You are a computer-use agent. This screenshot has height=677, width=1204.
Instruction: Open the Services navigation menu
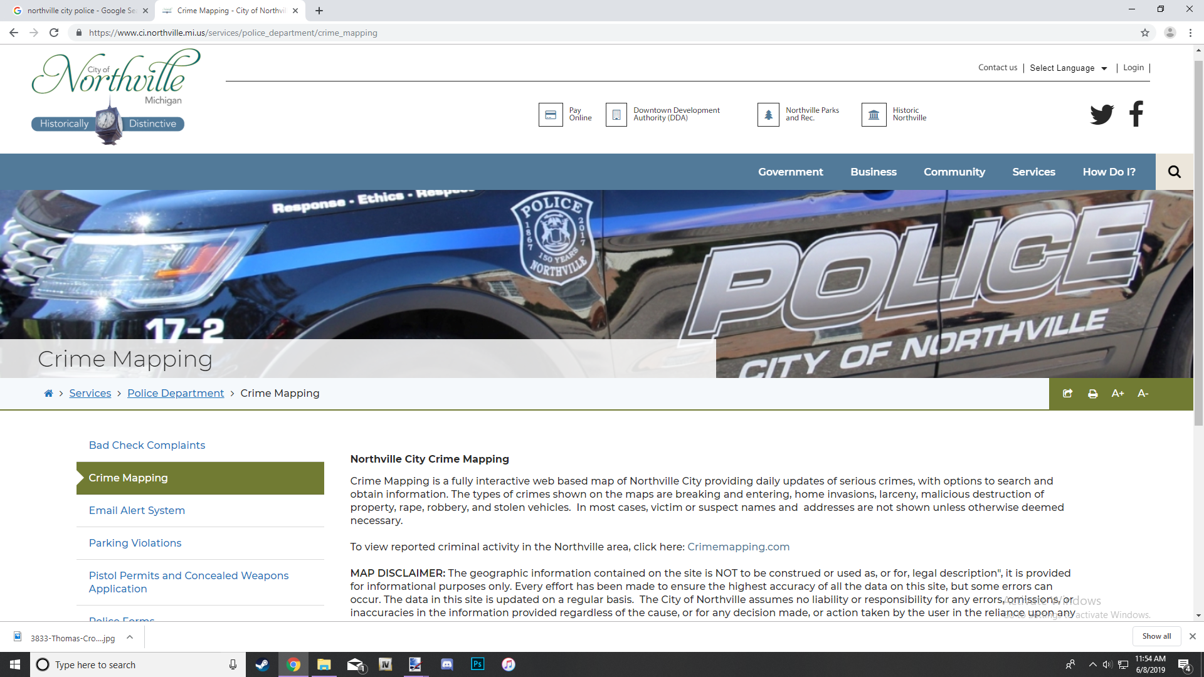[x=1033, y=172]
